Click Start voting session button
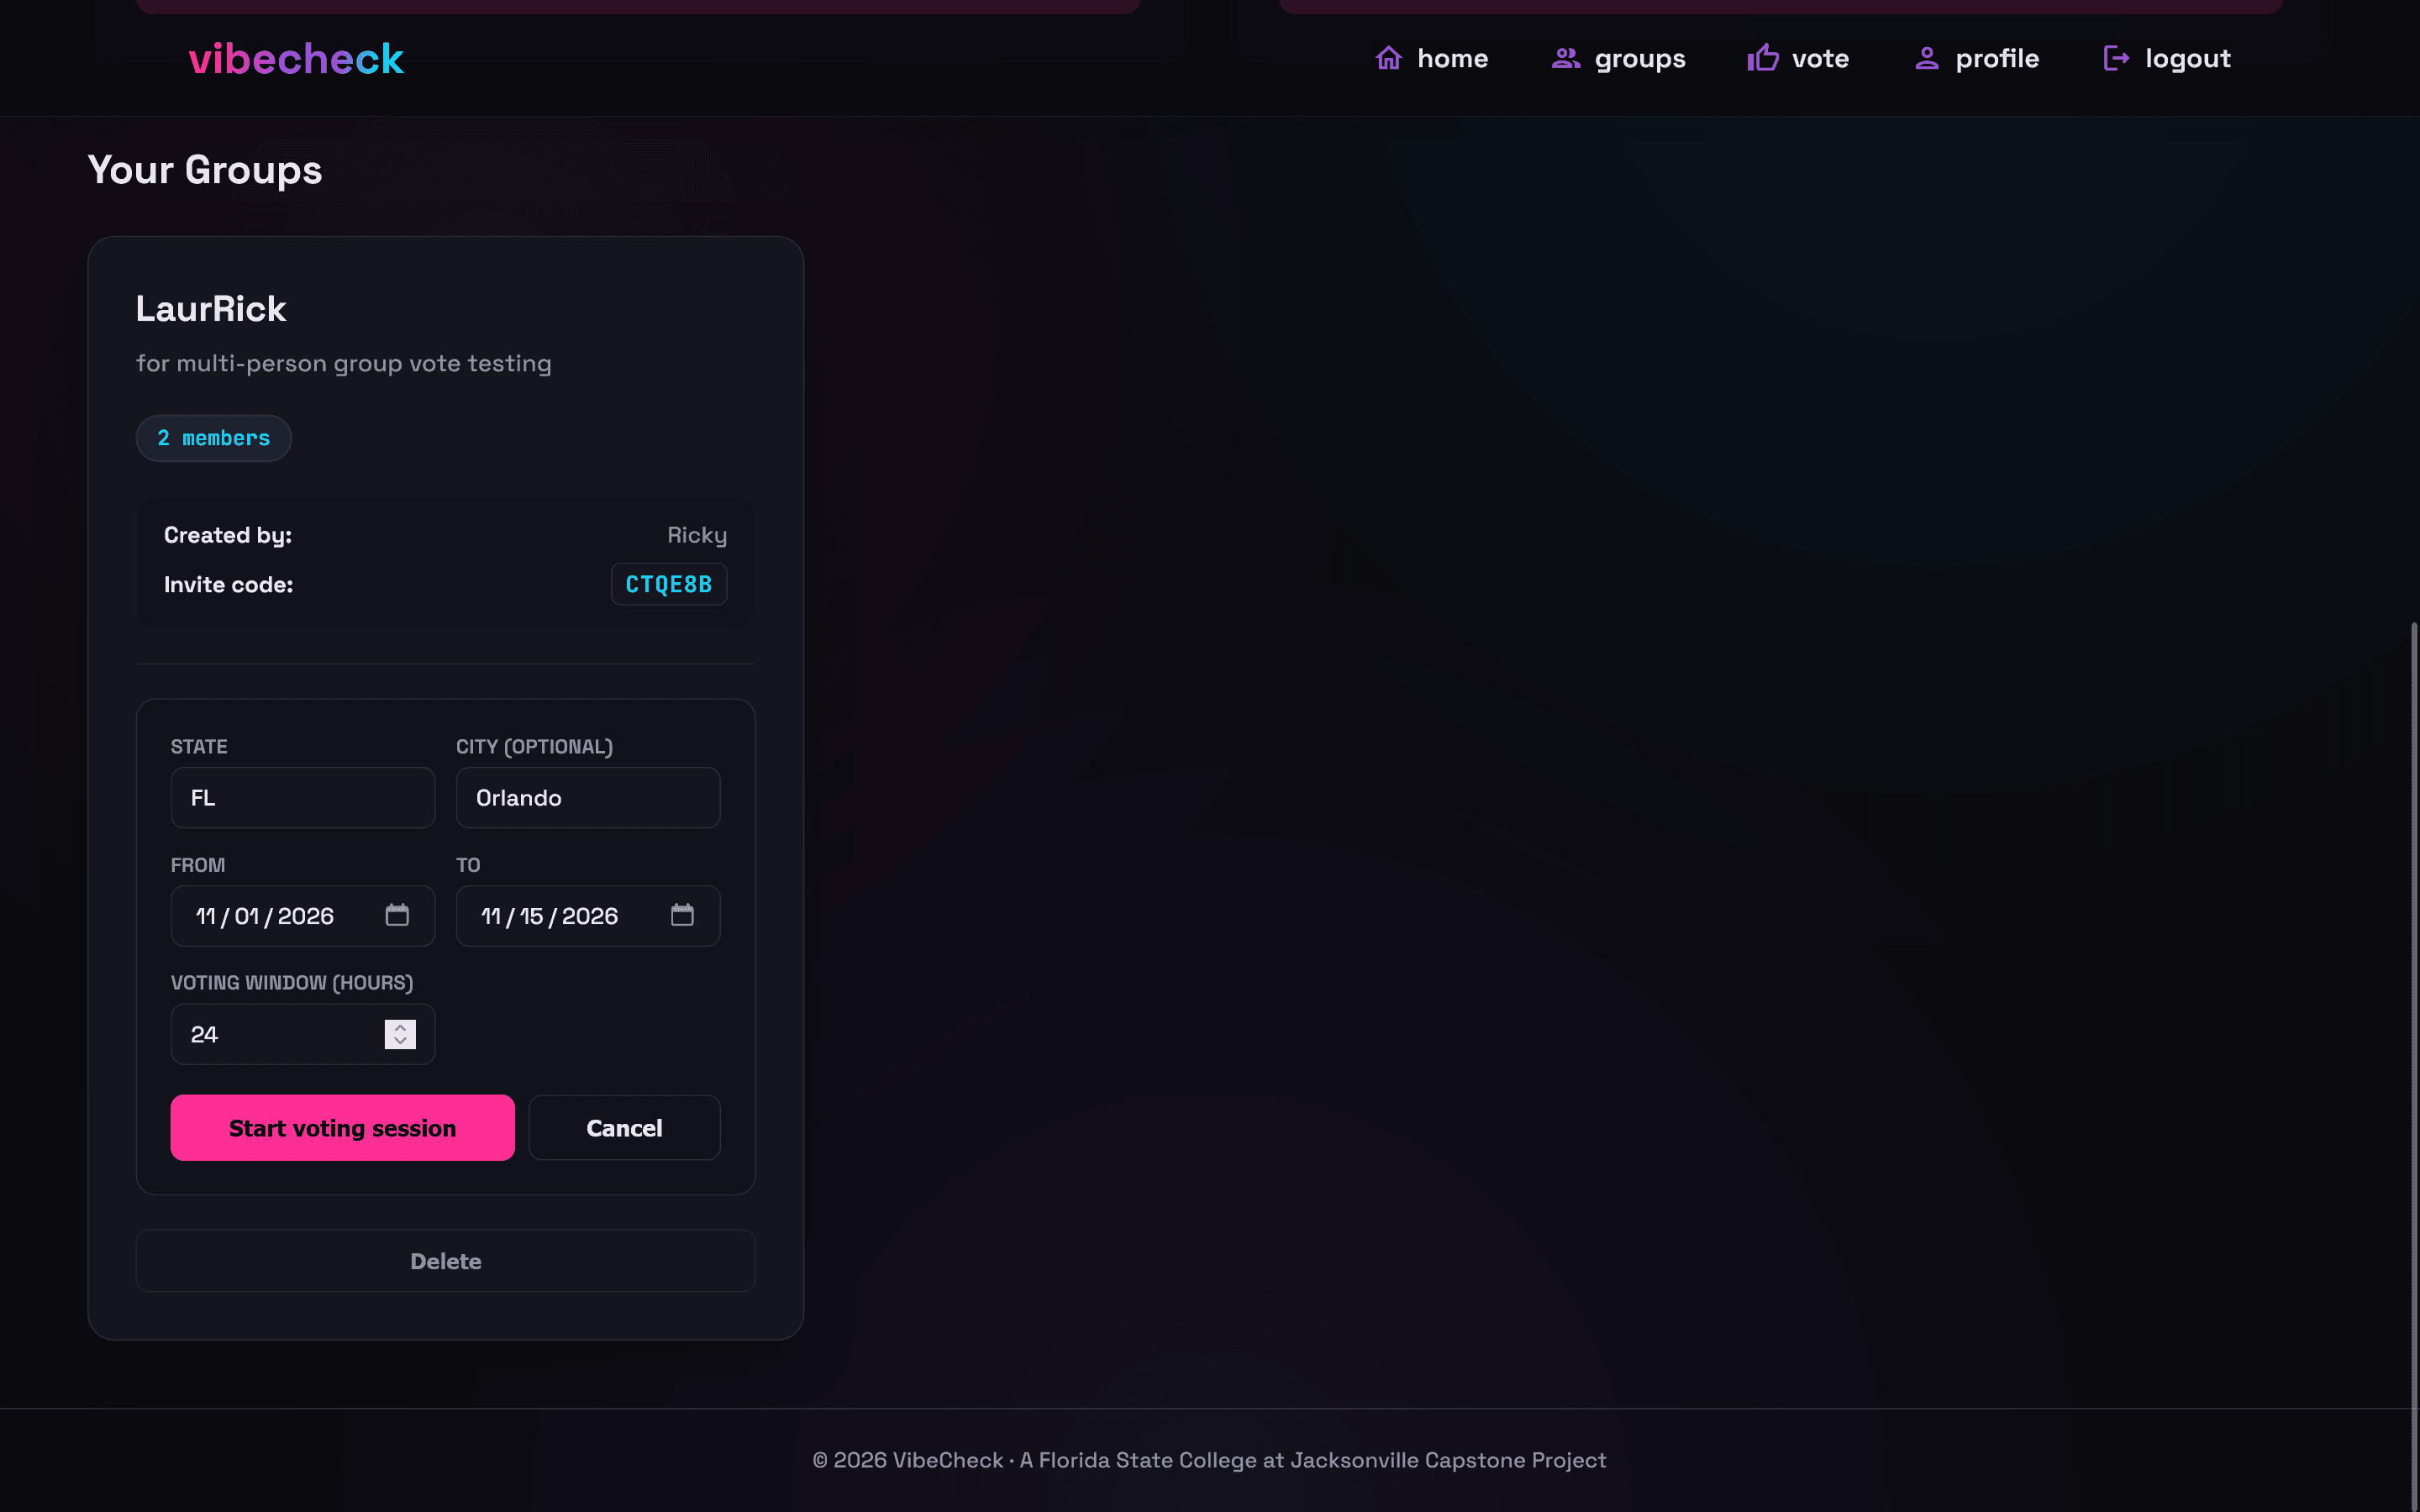 tap(342, 1127)
